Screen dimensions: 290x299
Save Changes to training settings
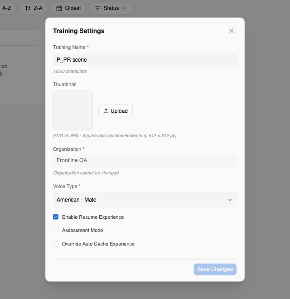[215, 269]
